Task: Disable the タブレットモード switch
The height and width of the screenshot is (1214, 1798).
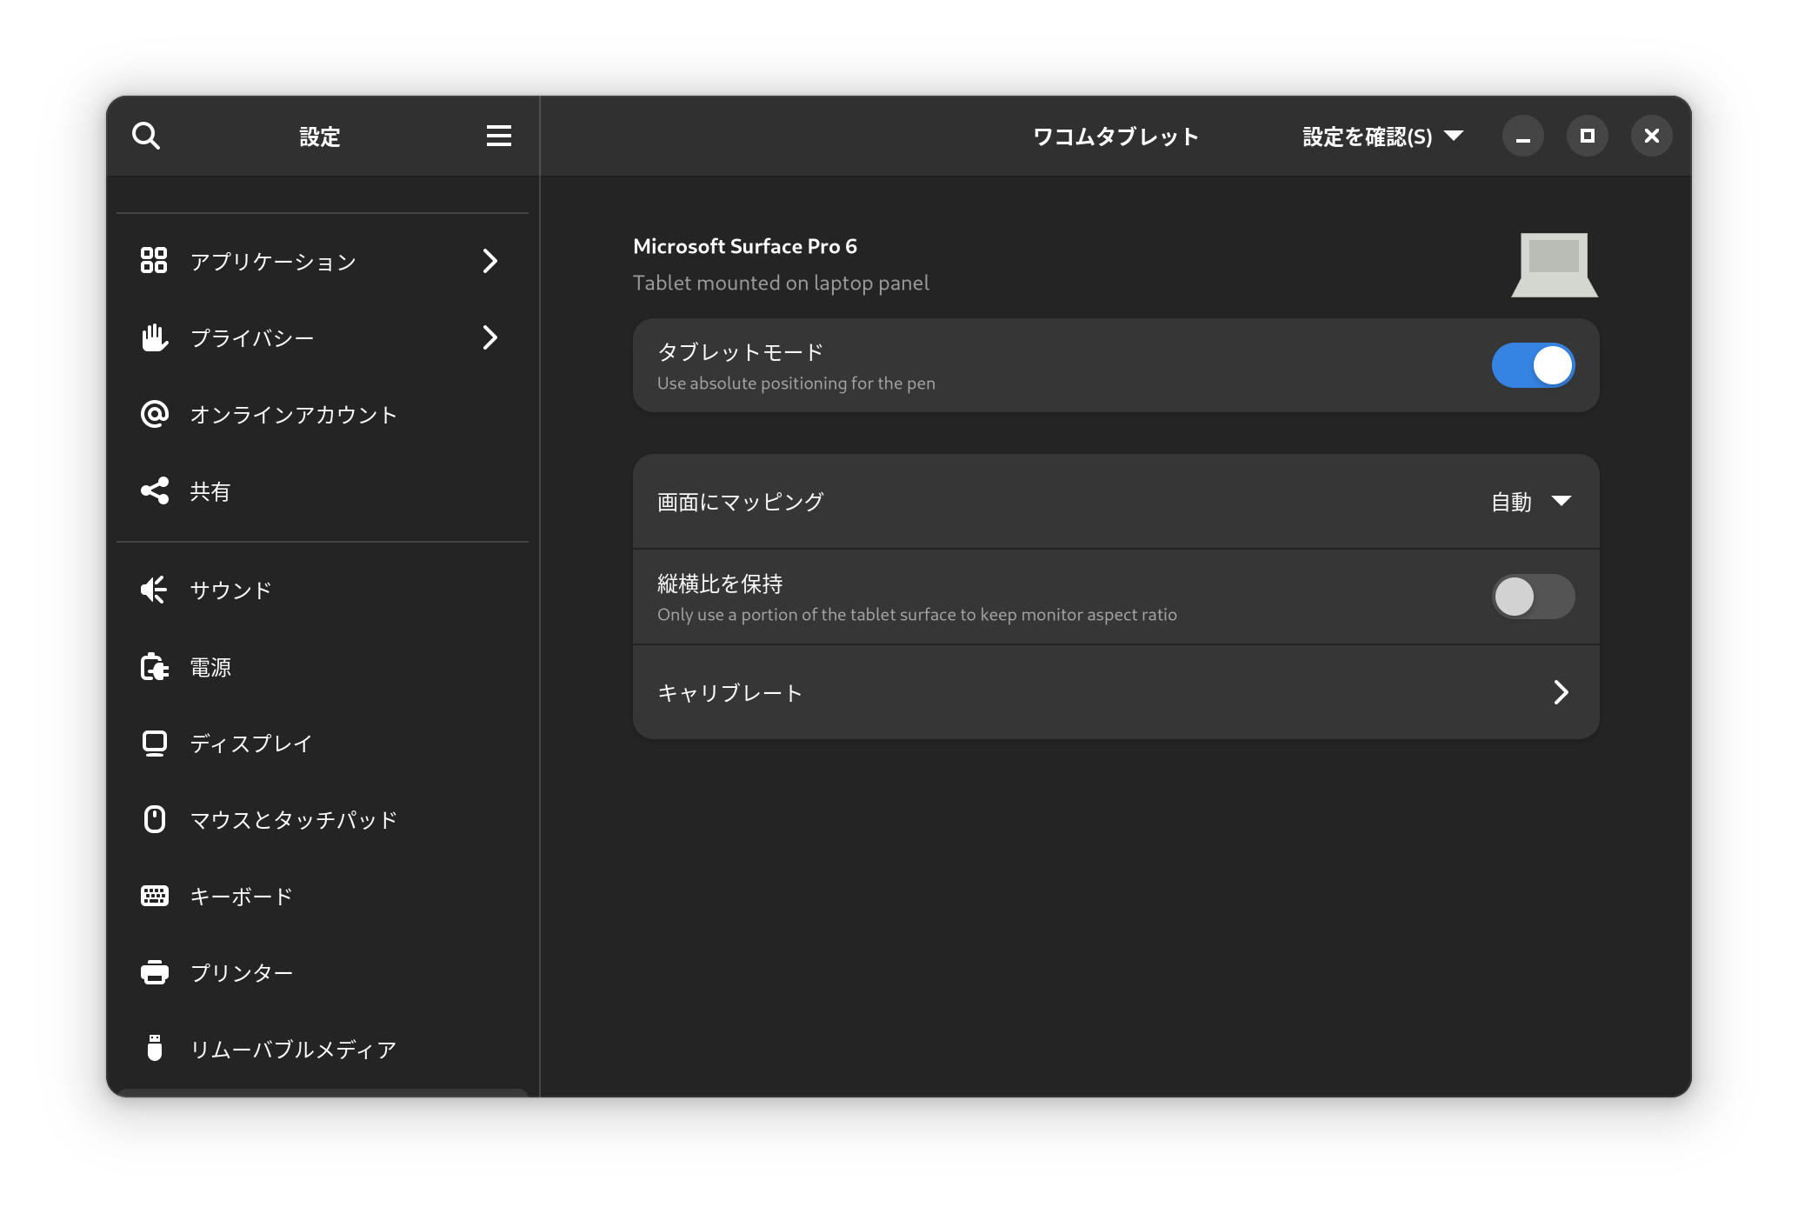Action: 1533,365
